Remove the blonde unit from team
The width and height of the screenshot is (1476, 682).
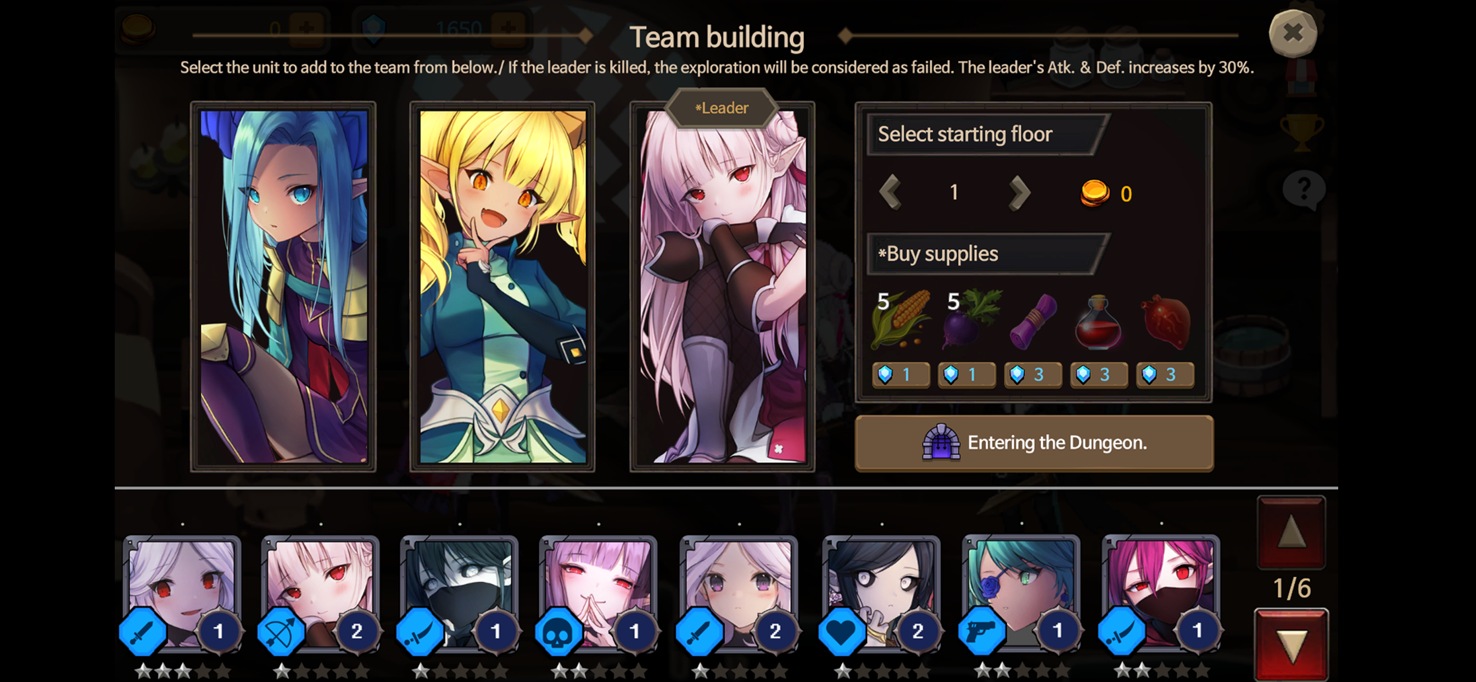coord(502,287)
